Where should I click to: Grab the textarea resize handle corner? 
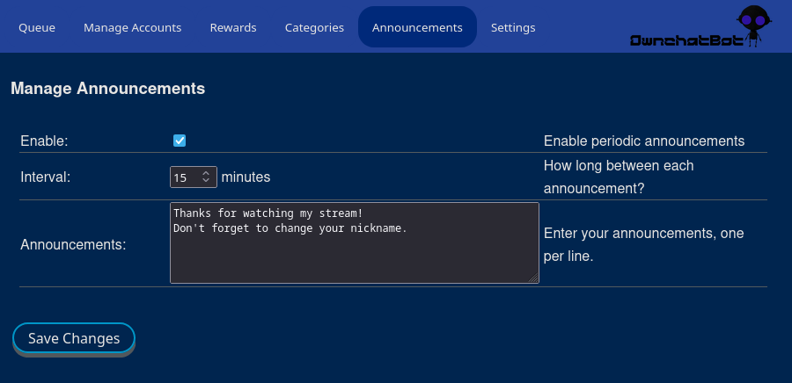click(x=533, y=278)
